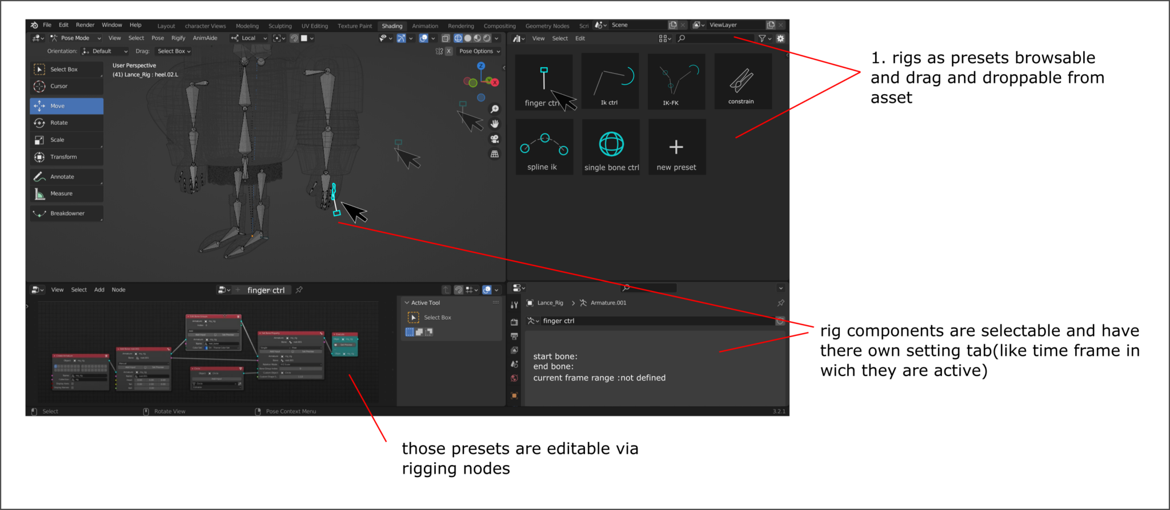Open the AnimAide menu
The height and width of the screenshot is (510, 1170).
pos(205,38)
